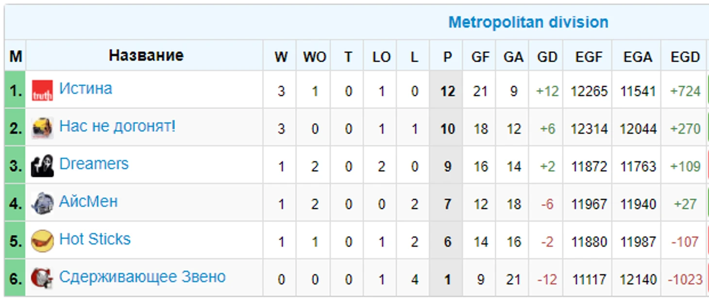This screenshot has height=300, width=709.
Task: Click the EGD column header
Action: (x=685, y=56)
